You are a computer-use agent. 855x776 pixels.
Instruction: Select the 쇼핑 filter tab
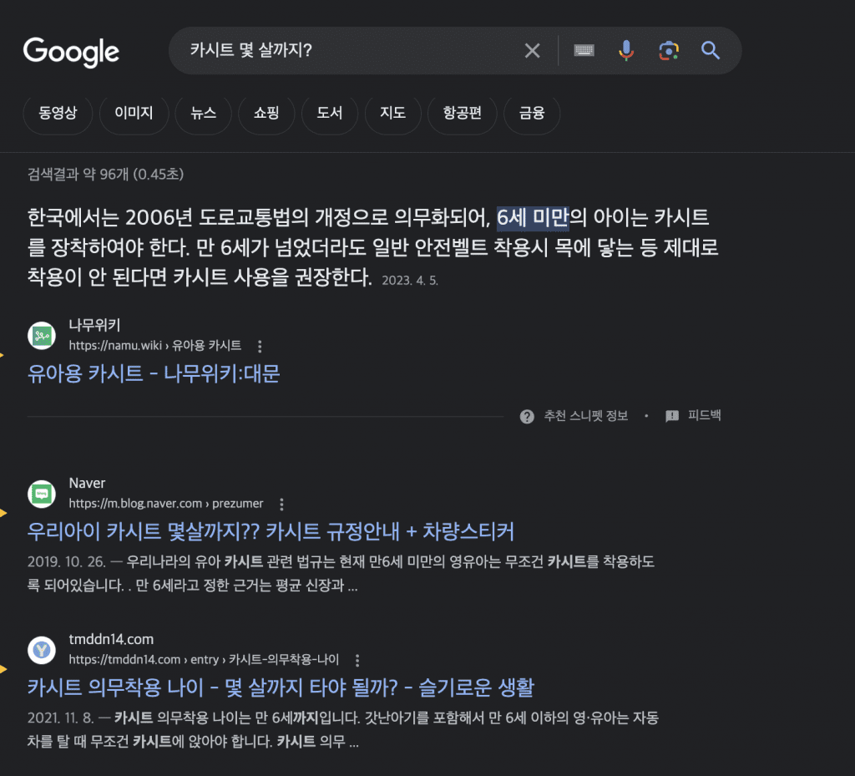266,113
